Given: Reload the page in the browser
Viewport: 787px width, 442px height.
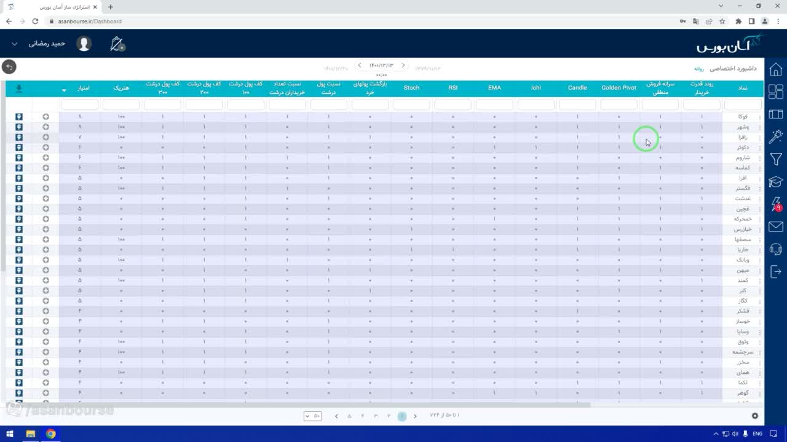Looking at the screenshot, I should tap(35, 21).
